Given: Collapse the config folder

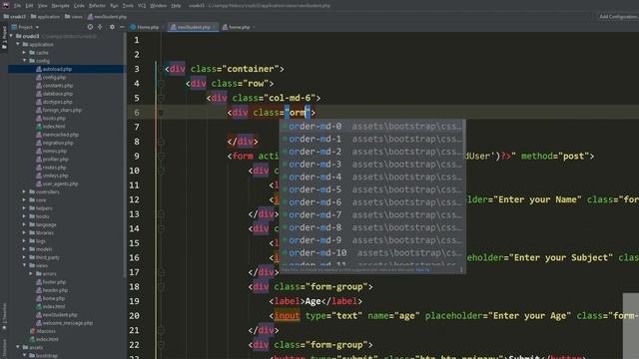Looking at the screenshot, I should (x=24, y=61).
